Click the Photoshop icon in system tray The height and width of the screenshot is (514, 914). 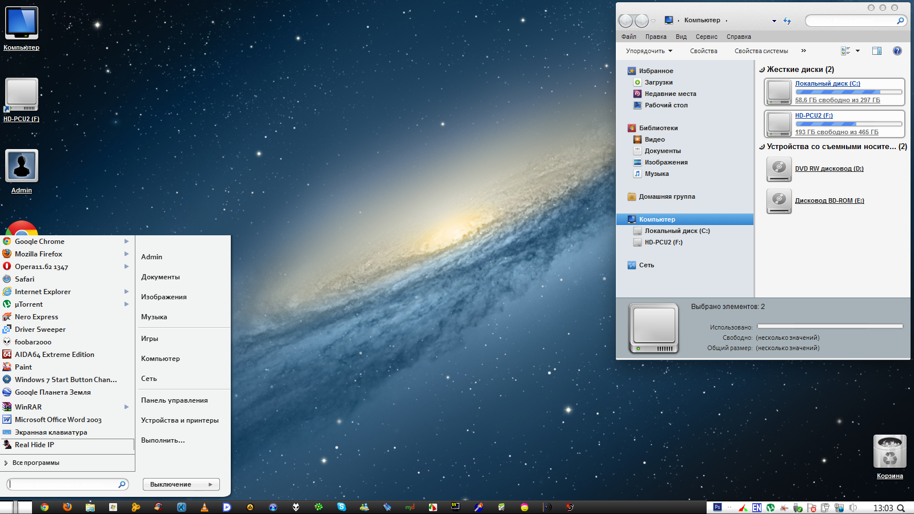click(717, 507)
